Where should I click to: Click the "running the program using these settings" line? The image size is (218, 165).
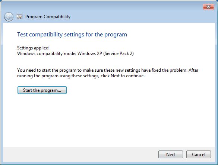[58, 76]
